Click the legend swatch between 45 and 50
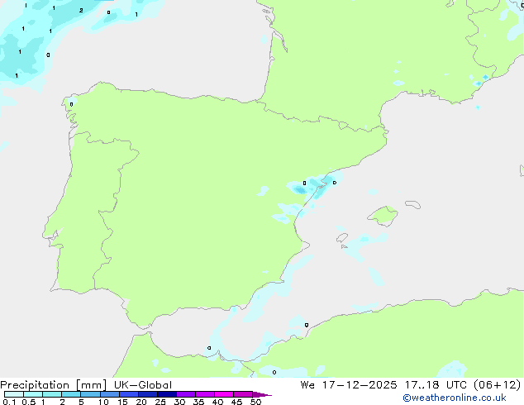524x405 pixels. (x=243, y=394)
